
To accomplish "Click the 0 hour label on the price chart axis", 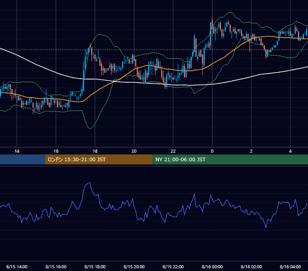I will (212, 151).
